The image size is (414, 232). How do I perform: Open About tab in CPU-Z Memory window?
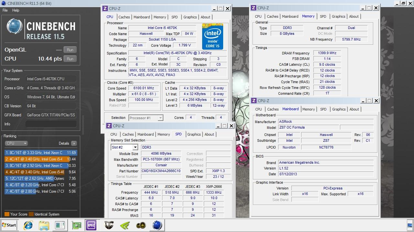pos(354,16)
